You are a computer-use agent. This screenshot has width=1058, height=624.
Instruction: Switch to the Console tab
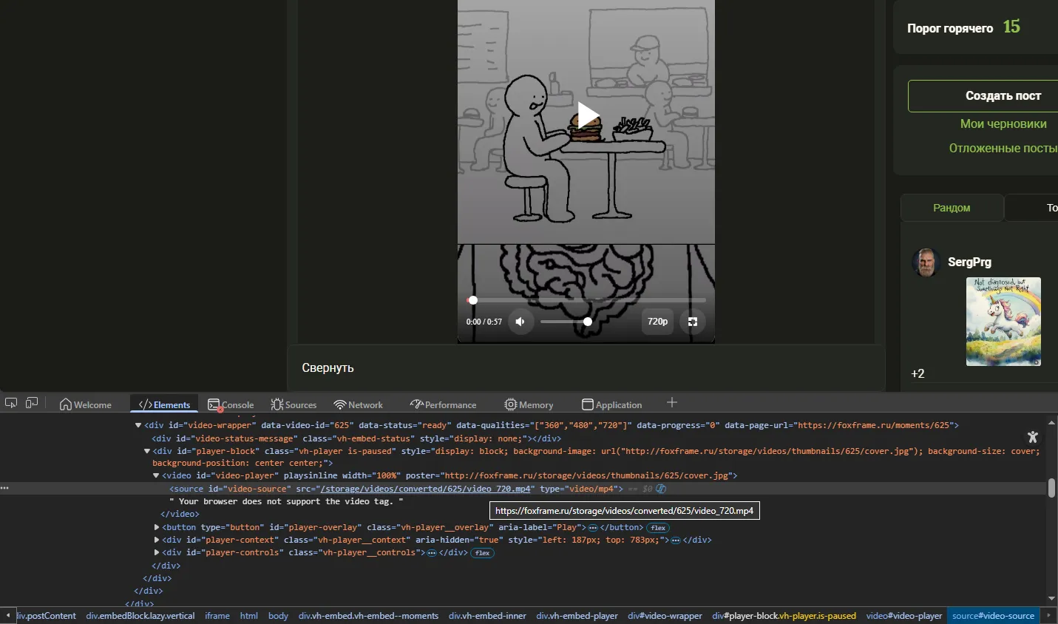click(x=231, y=404)
